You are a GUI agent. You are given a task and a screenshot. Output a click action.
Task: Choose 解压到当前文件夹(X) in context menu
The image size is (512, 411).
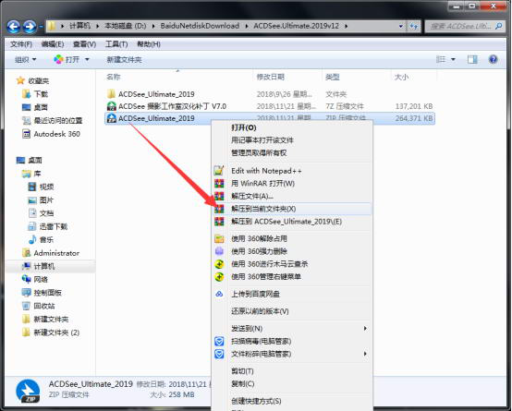pyautogui.click(x=292, y=209)
